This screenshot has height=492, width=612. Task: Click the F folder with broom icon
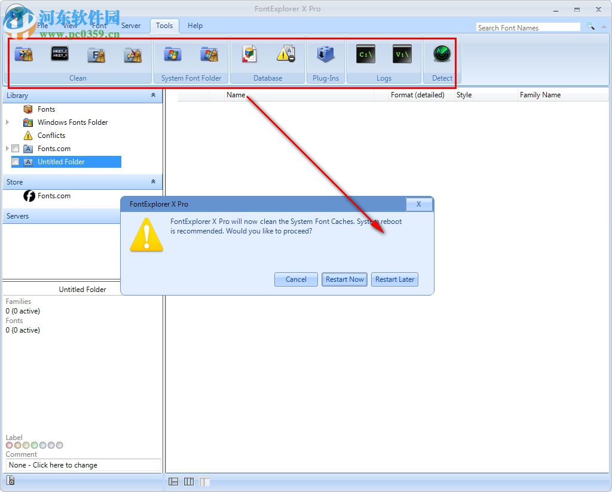[96, 54]
